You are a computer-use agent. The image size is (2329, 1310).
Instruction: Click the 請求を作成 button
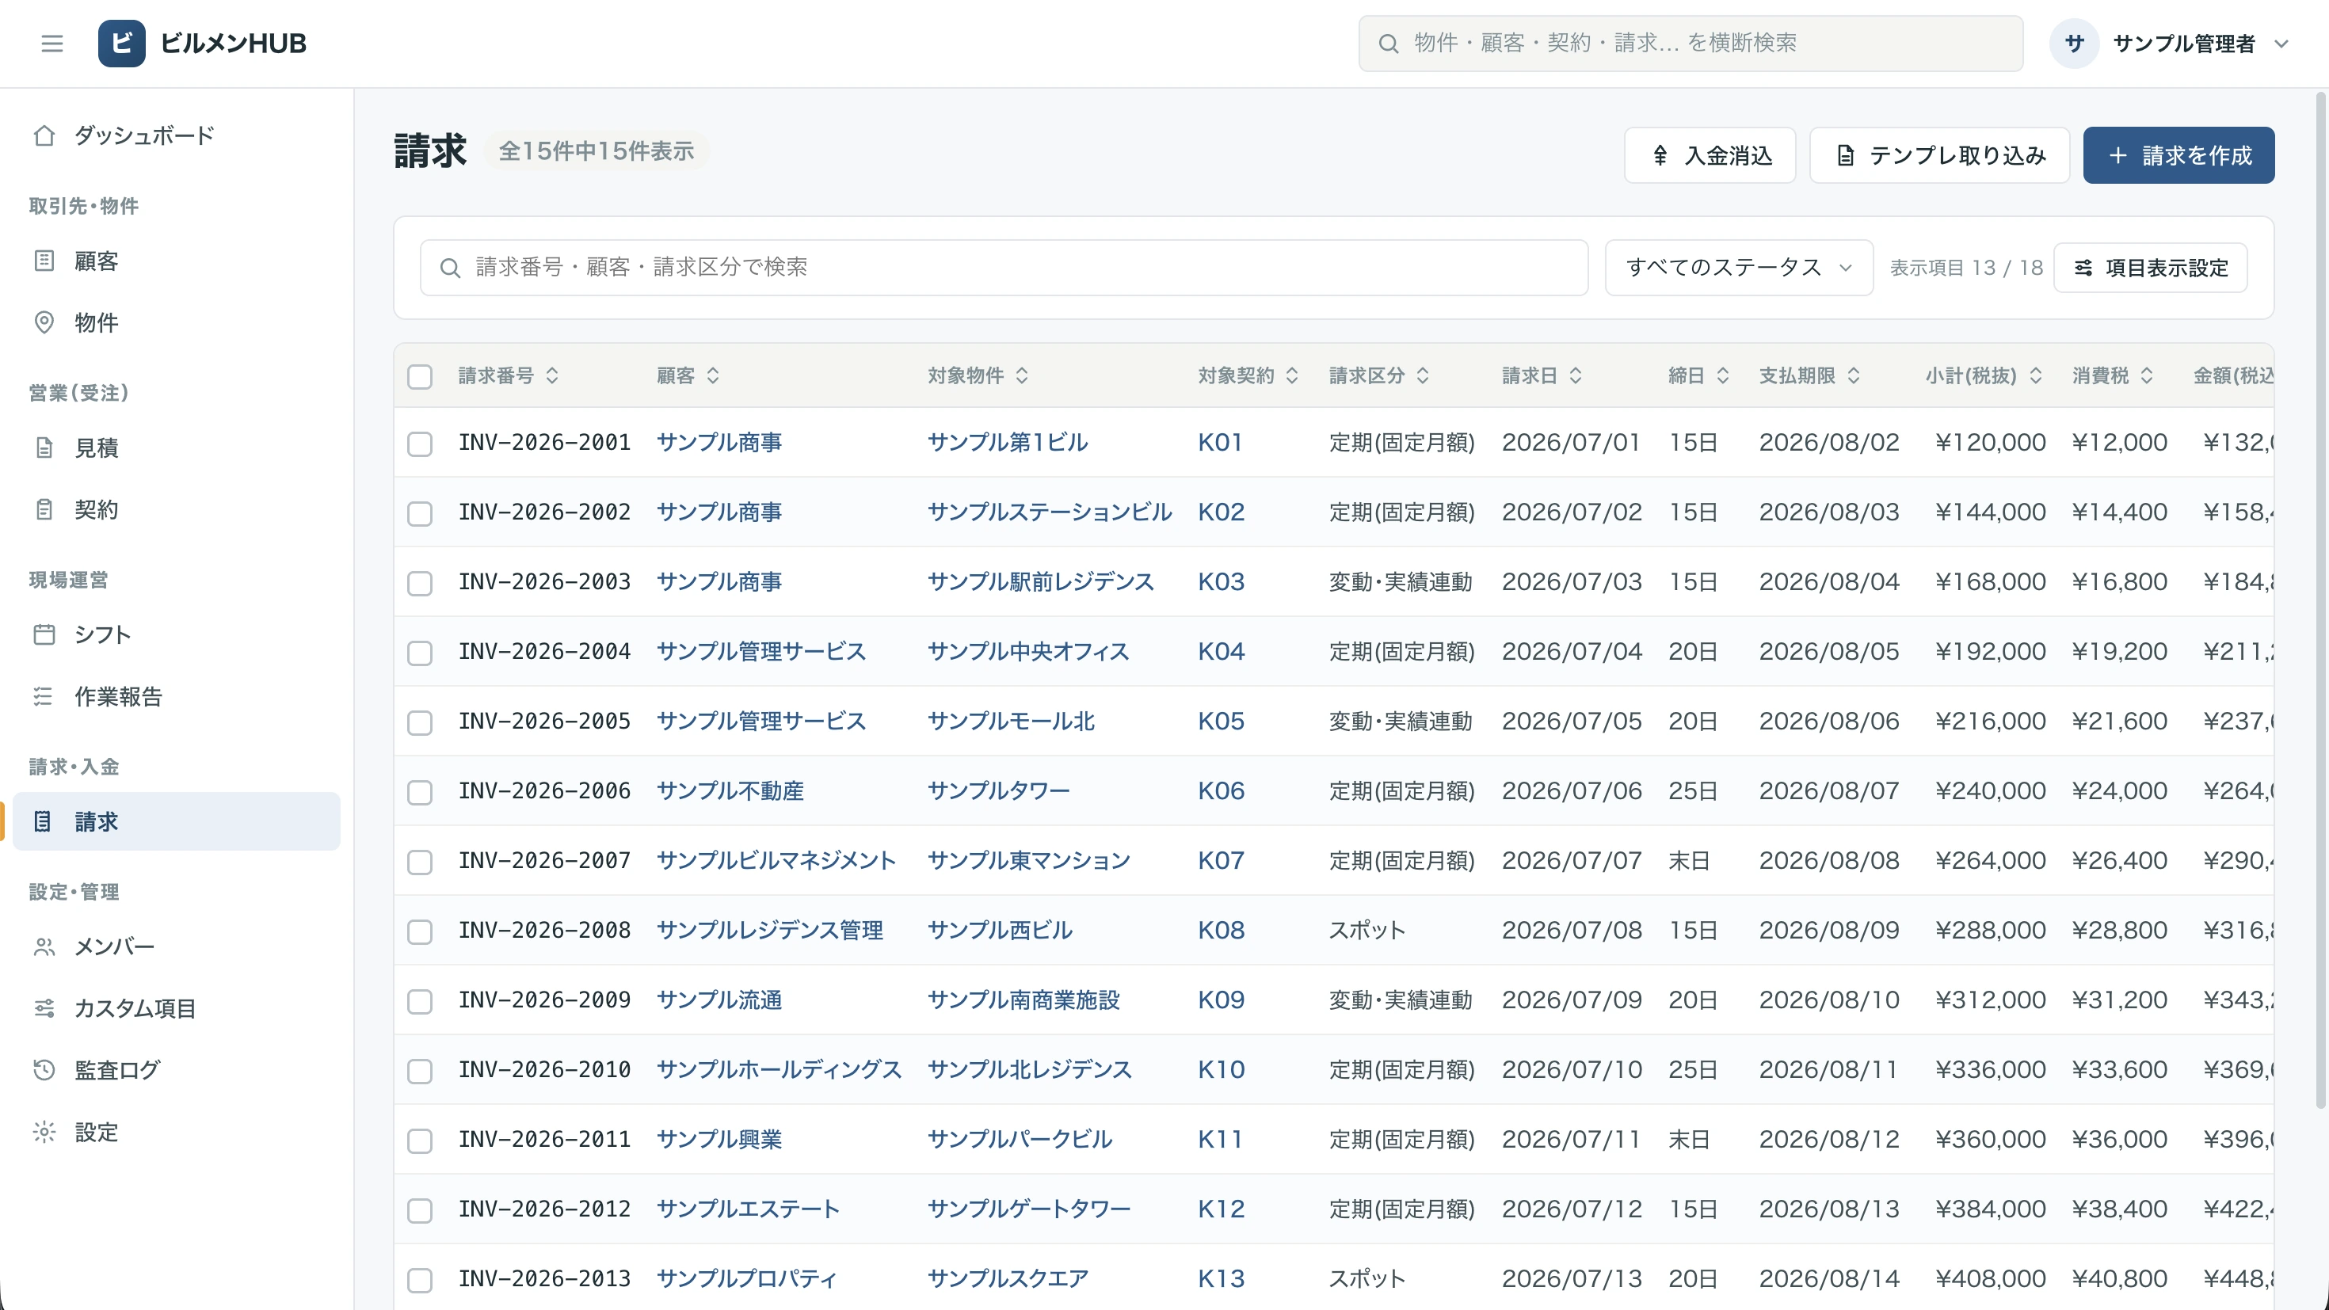point(2179,155)
